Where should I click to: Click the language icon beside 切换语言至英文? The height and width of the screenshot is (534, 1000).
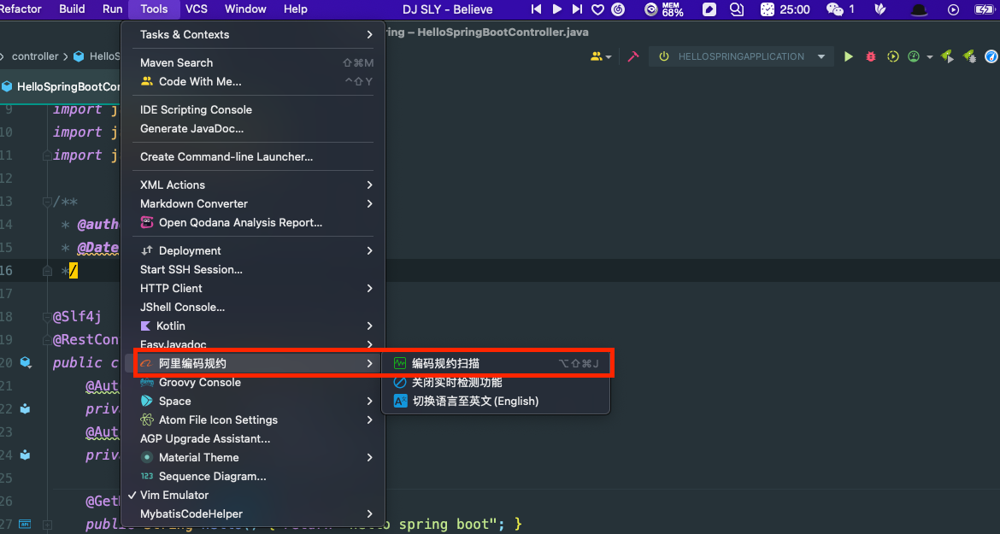click(x=400, y=401)
